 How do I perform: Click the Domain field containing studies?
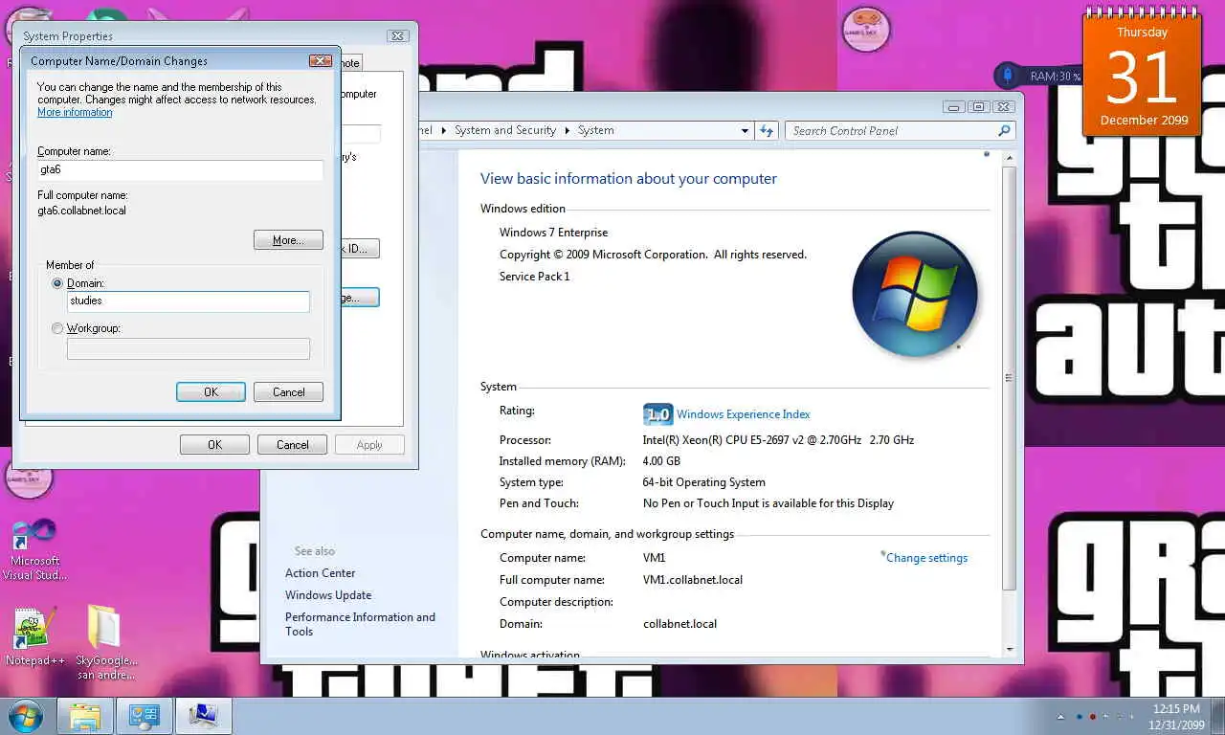pyautogui.click(x=189, y=301)
